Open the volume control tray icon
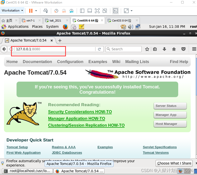Viewport: 197px width, 175px height. [131, 27]
